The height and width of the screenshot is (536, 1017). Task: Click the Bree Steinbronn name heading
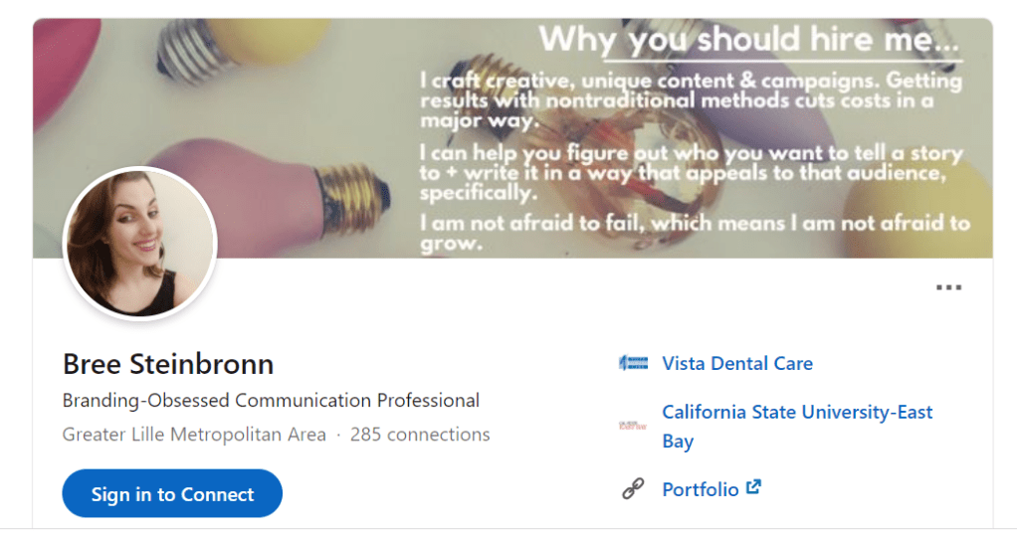click(x=168, y=364)
